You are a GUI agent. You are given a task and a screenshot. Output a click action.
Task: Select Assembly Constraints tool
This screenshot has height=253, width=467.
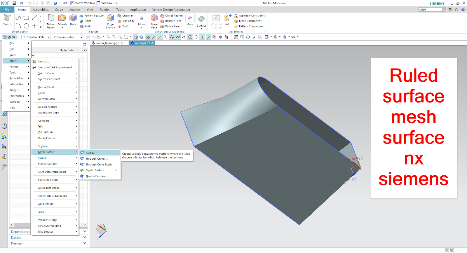pyautogui.click(x=250, y=16)
